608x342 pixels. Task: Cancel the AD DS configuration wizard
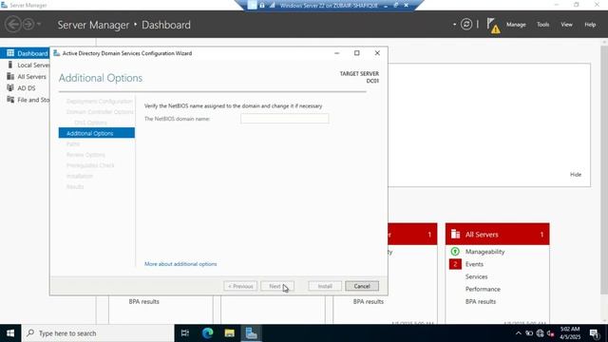pyautogui.click(x=362, y=286)
